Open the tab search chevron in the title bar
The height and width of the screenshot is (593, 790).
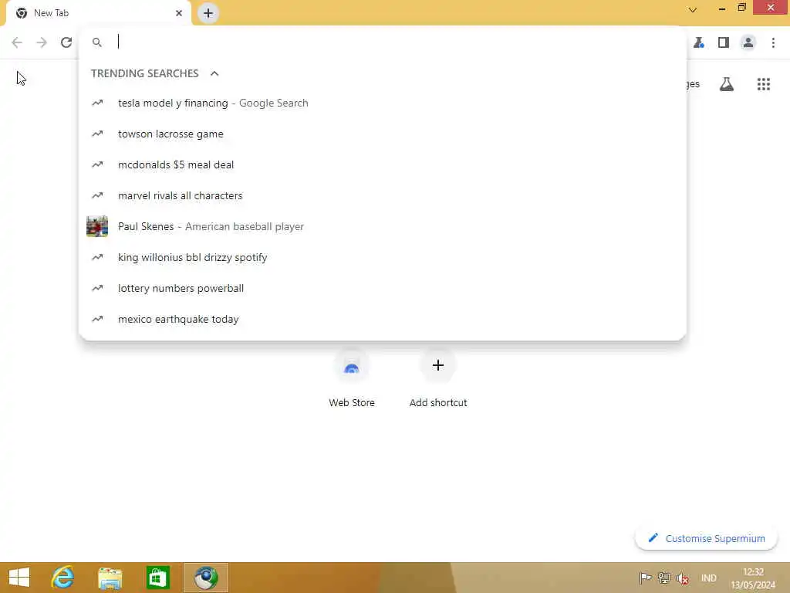(x=693, y=9)
